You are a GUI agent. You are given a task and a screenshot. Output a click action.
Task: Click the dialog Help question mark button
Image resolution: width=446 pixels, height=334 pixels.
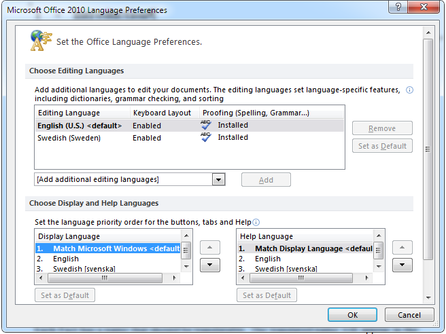[398, 7]
